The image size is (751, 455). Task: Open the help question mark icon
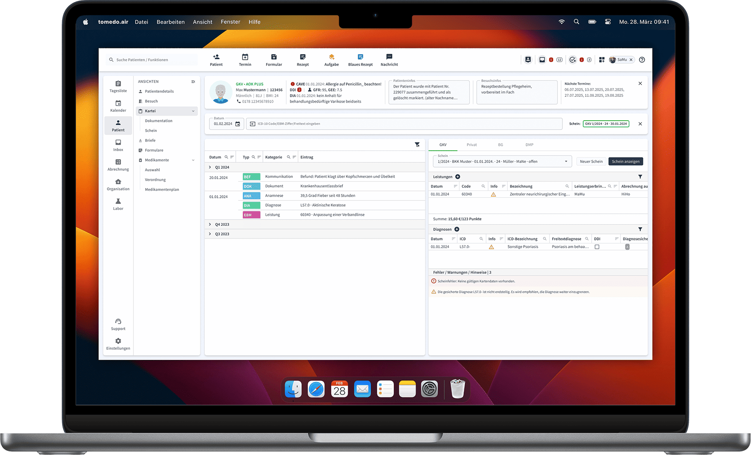[x=642, y=60]
